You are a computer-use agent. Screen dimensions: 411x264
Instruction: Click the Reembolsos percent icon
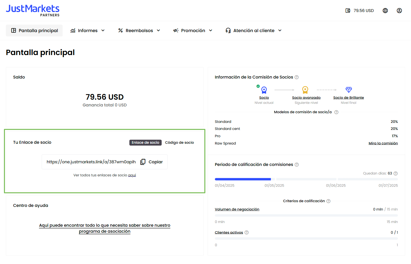120,31
